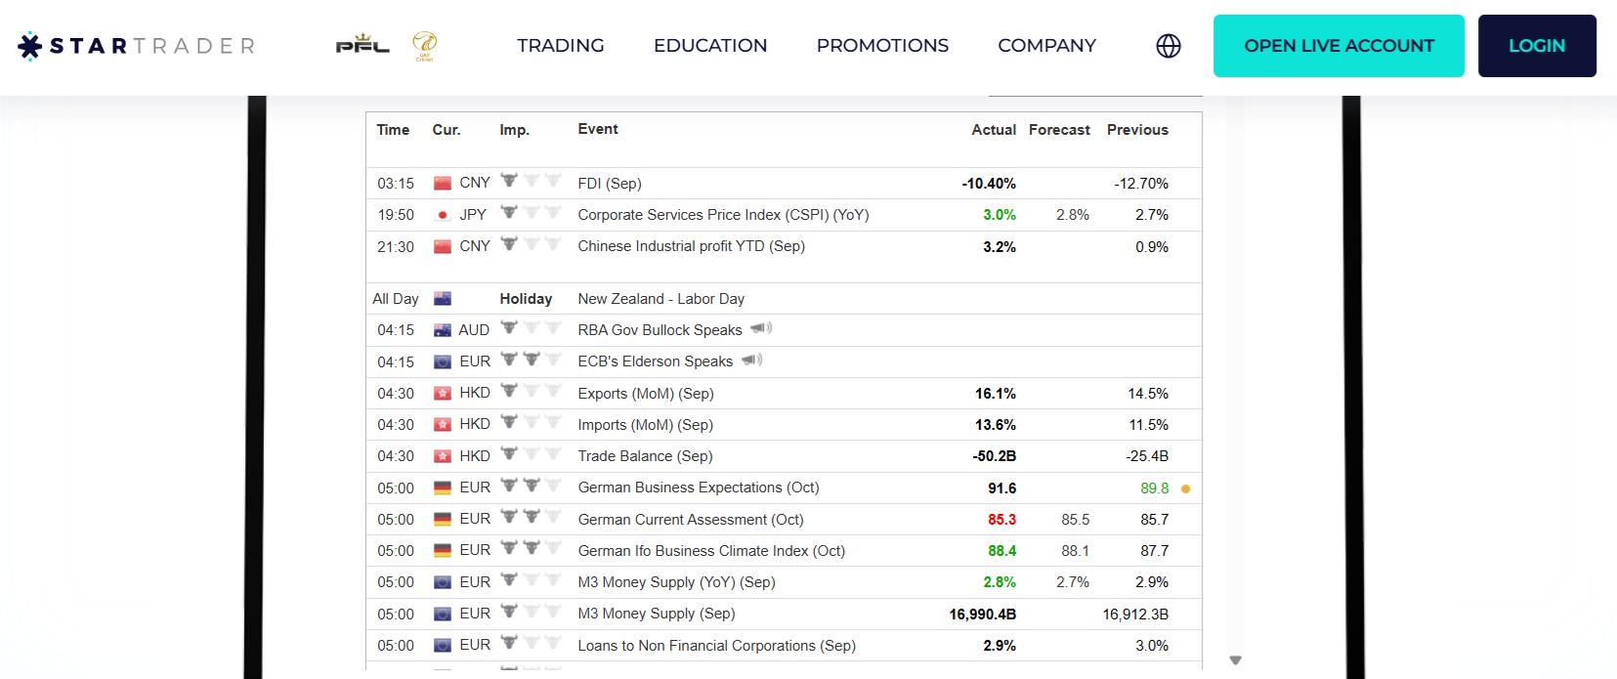Click the 19:50 time cell
Image resolution: width=1617 pixels, height=679 pixels.
[396, 215]
